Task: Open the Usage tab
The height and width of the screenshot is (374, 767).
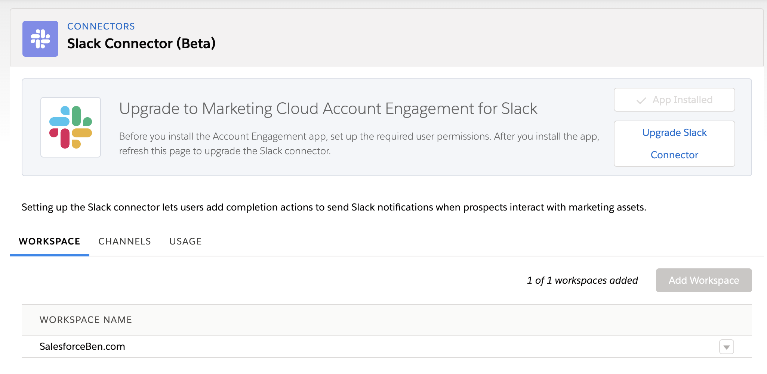Action: pos(185,241)
